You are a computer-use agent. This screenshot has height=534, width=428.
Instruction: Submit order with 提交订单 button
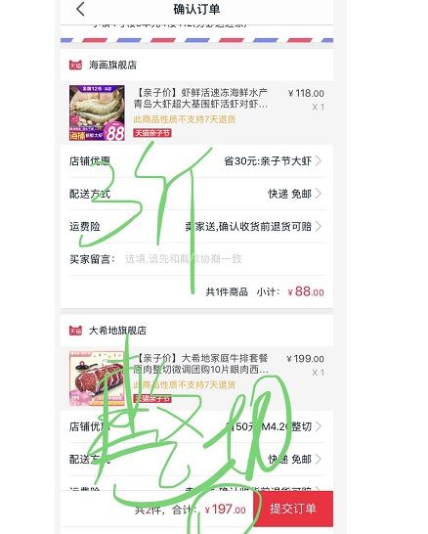click(293, 509)
